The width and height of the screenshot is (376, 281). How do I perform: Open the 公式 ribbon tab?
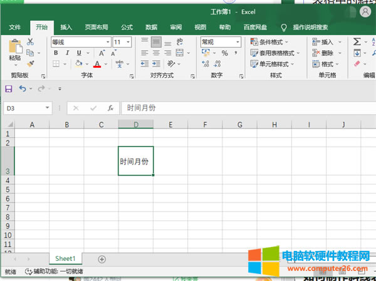click(x=126, y=27)
